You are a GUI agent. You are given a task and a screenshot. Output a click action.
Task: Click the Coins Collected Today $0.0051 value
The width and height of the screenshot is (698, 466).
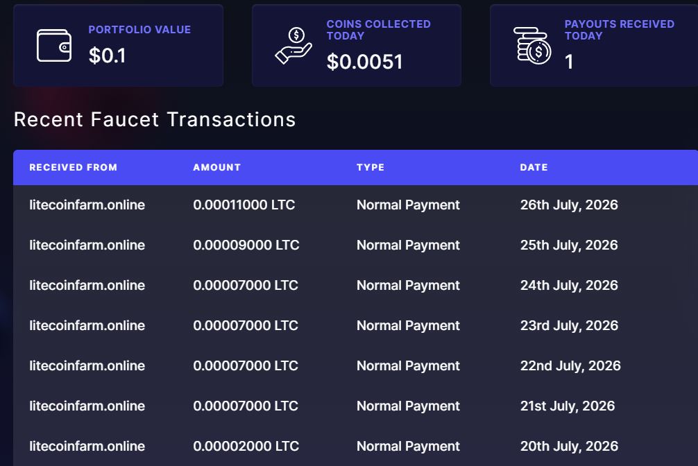click(x=364, y=62)
